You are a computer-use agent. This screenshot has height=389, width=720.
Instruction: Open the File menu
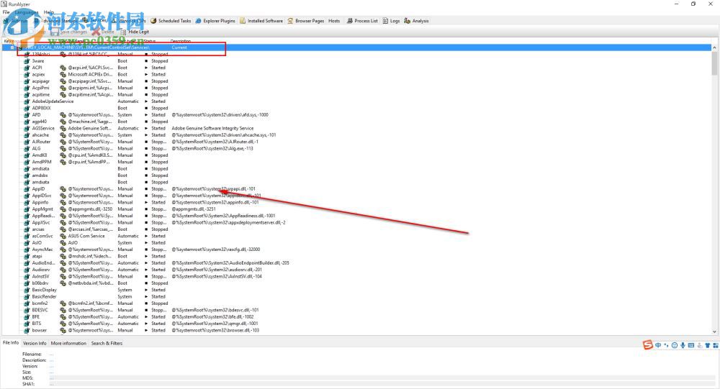tap(6, 12)
